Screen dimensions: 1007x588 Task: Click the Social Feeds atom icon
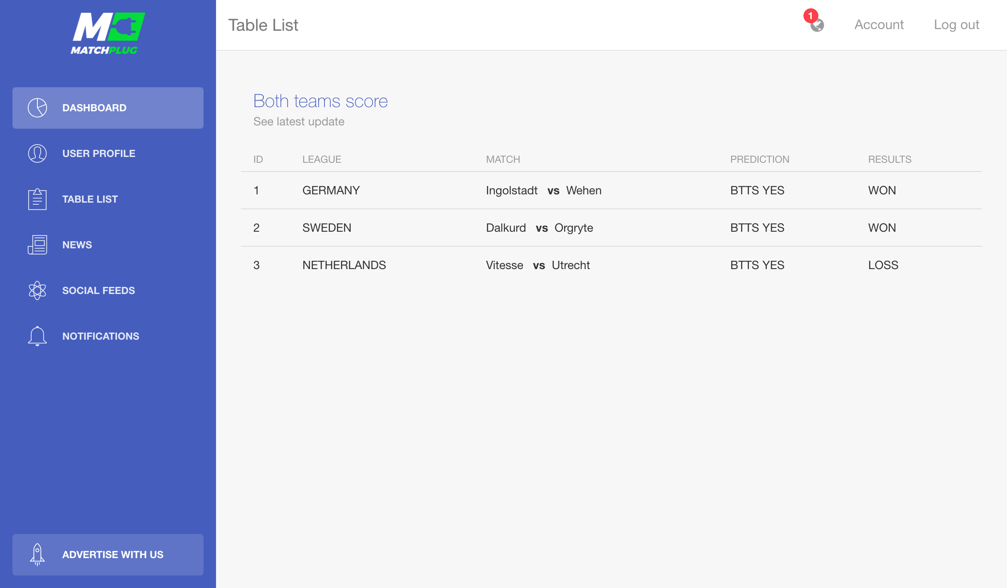[x=37, y=291]
